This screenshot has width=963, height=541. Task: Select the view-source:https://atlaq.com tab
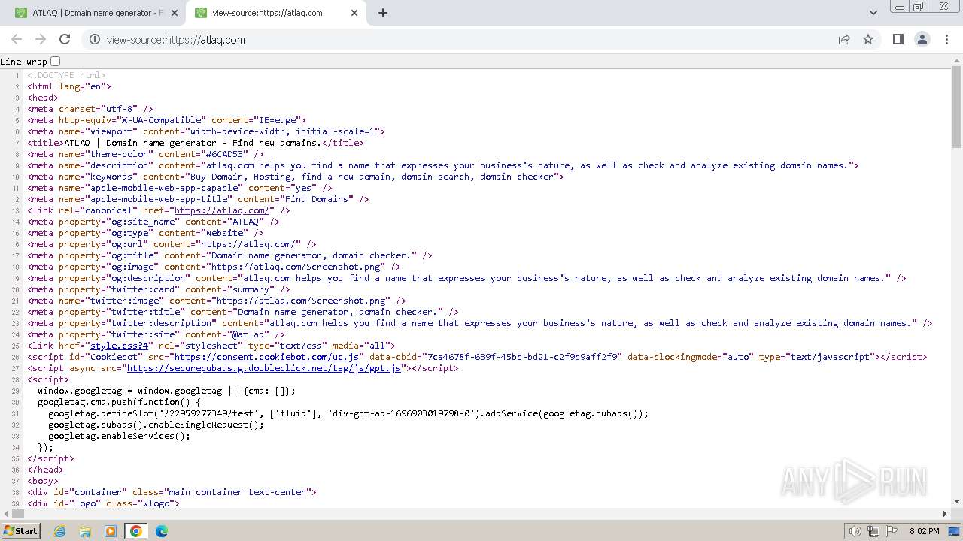(277, 13)
